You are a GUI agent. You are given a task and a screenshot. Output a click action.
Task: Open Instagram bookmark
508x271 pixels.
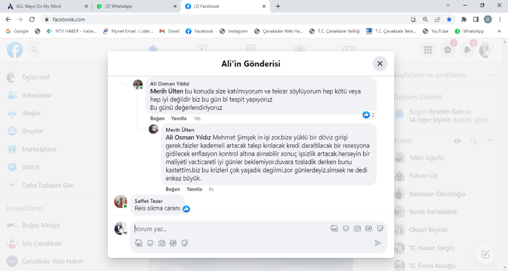point(234,31)
